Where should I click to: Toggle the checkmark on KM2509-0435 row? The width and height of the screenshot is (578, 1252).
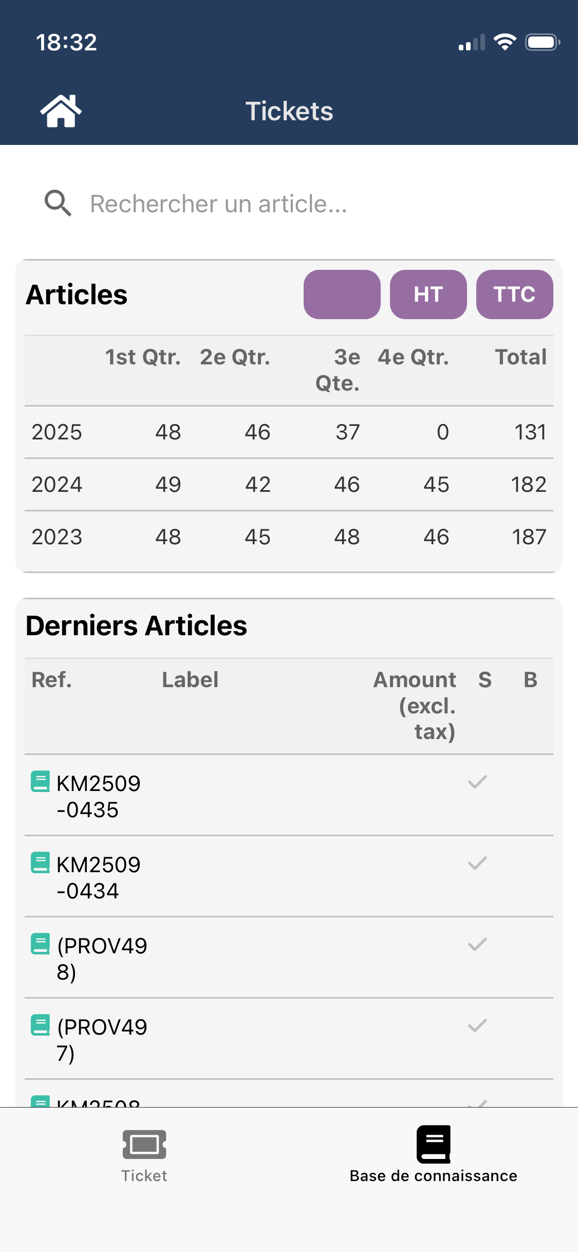[477, 782]
